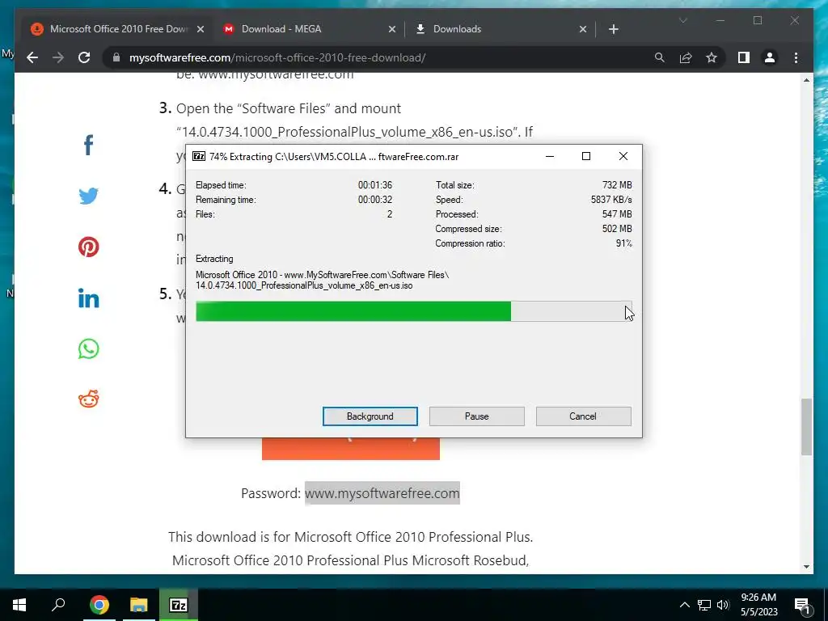828x621 pixels.
Task: Click scrollbar up arrow on page
Action: (806, 80)
